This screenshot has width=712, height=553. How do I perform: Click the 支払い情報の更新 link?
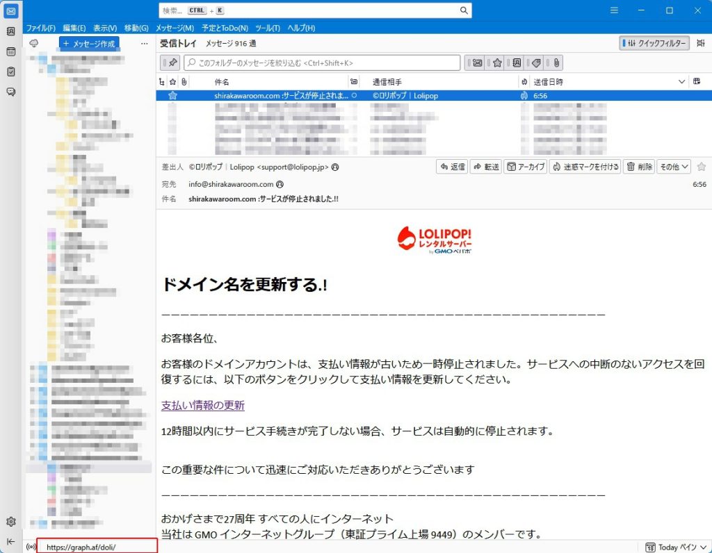click(203, 406)
